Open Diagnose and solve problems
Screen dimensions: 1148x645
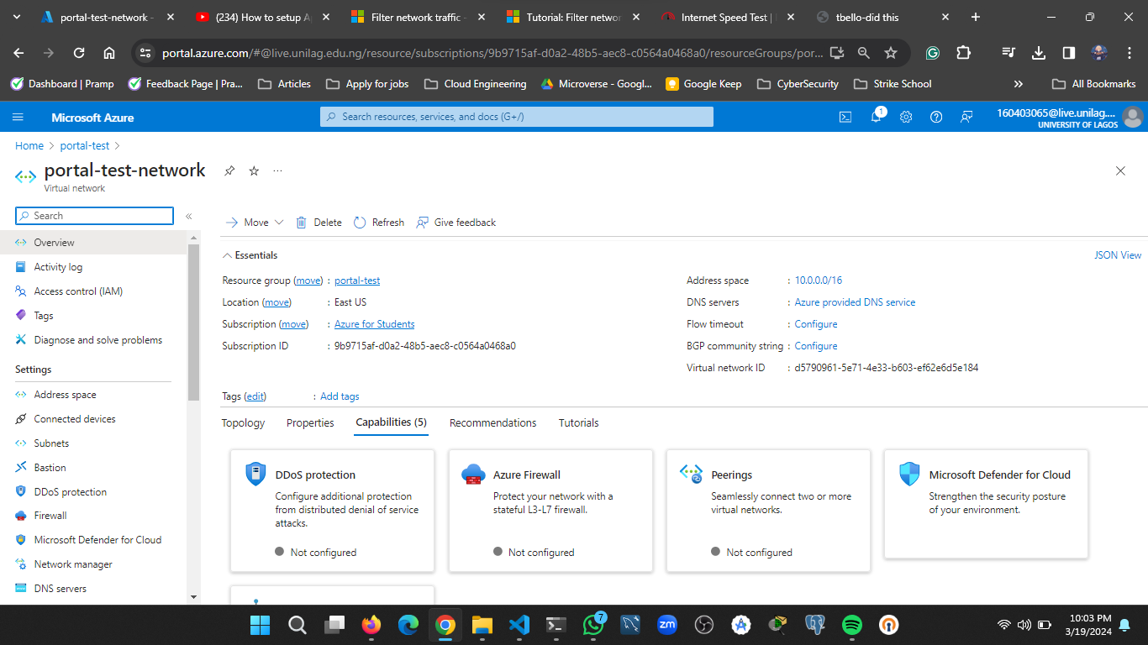98,340
